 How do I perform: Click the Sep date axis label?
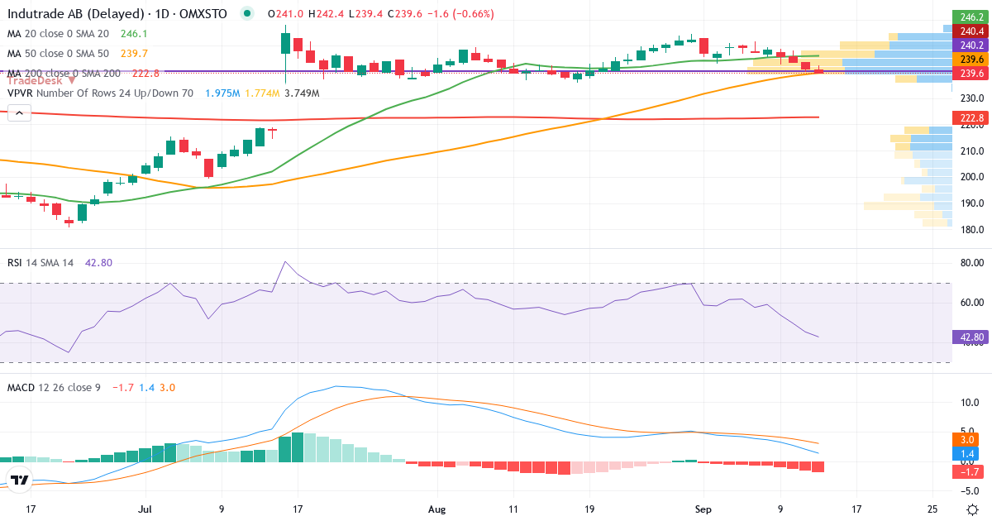click(703, 509)
